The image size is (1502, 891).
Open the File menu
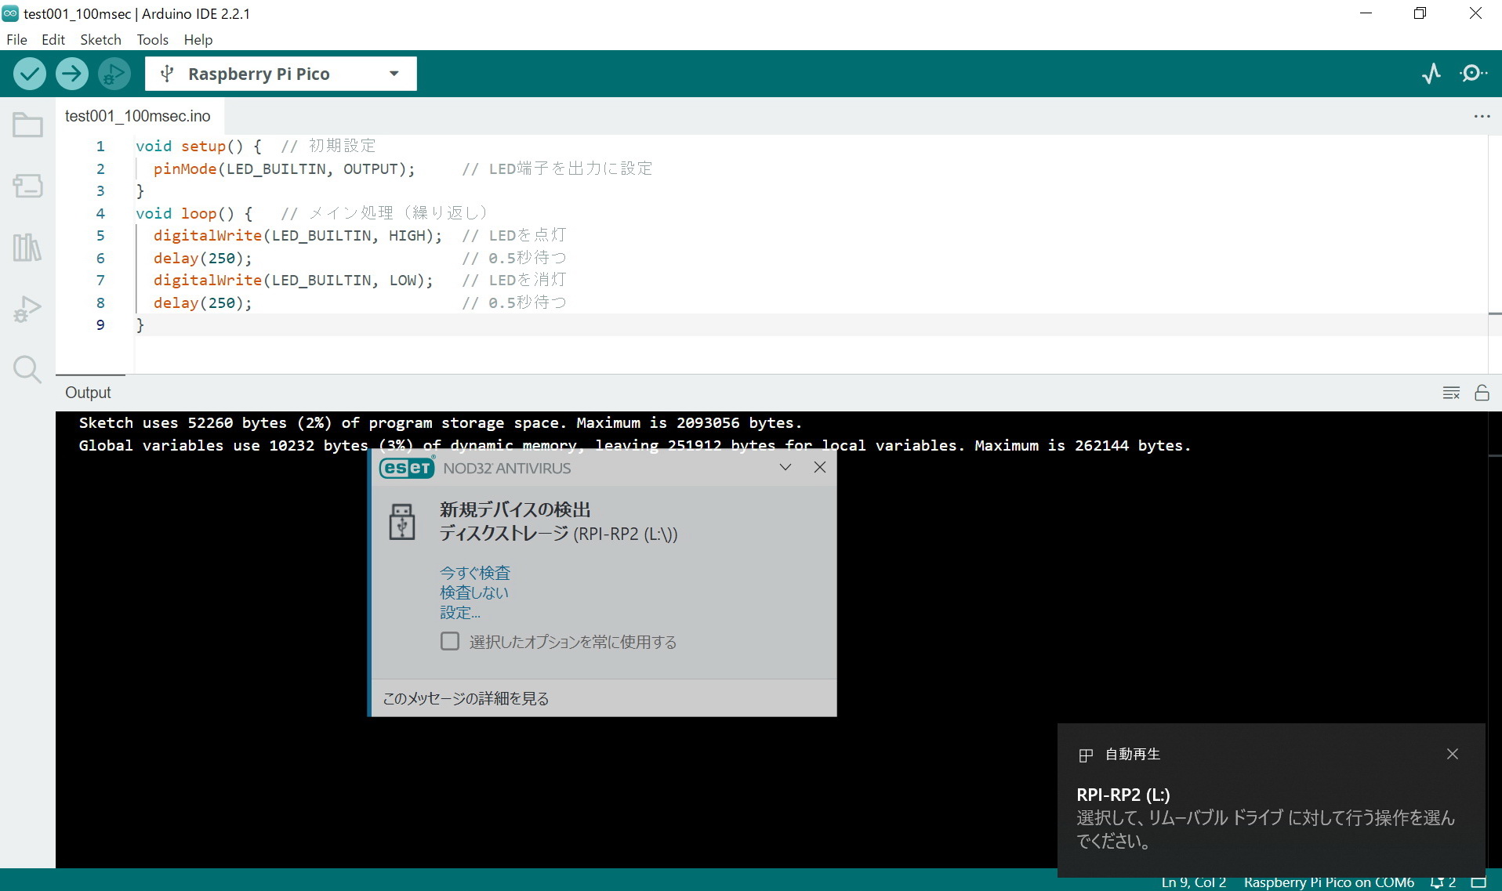coord(16,39)
